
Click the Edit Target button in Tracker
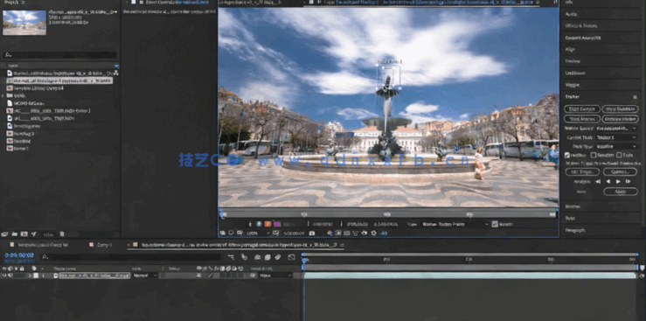pos(582,171)
